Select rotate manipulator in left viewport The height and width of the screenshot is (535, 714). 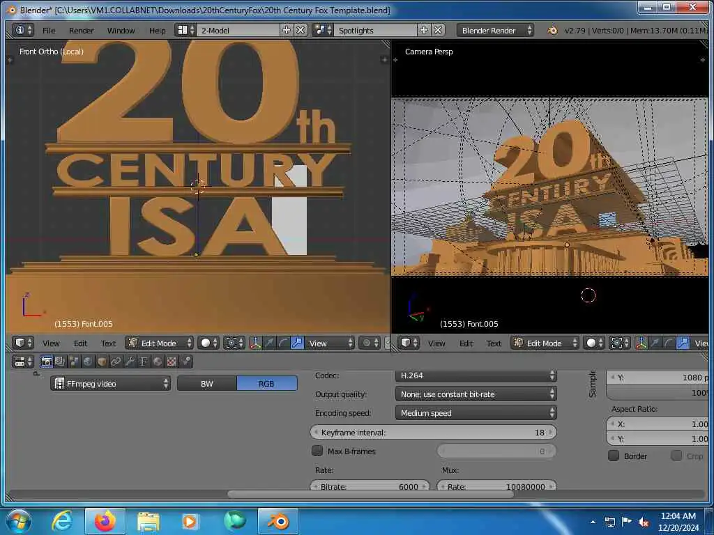tap(283, 343)
